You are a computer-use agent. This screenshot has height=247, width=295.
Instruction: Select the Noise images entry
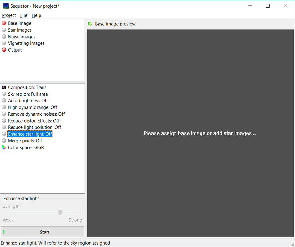[21, 37]
